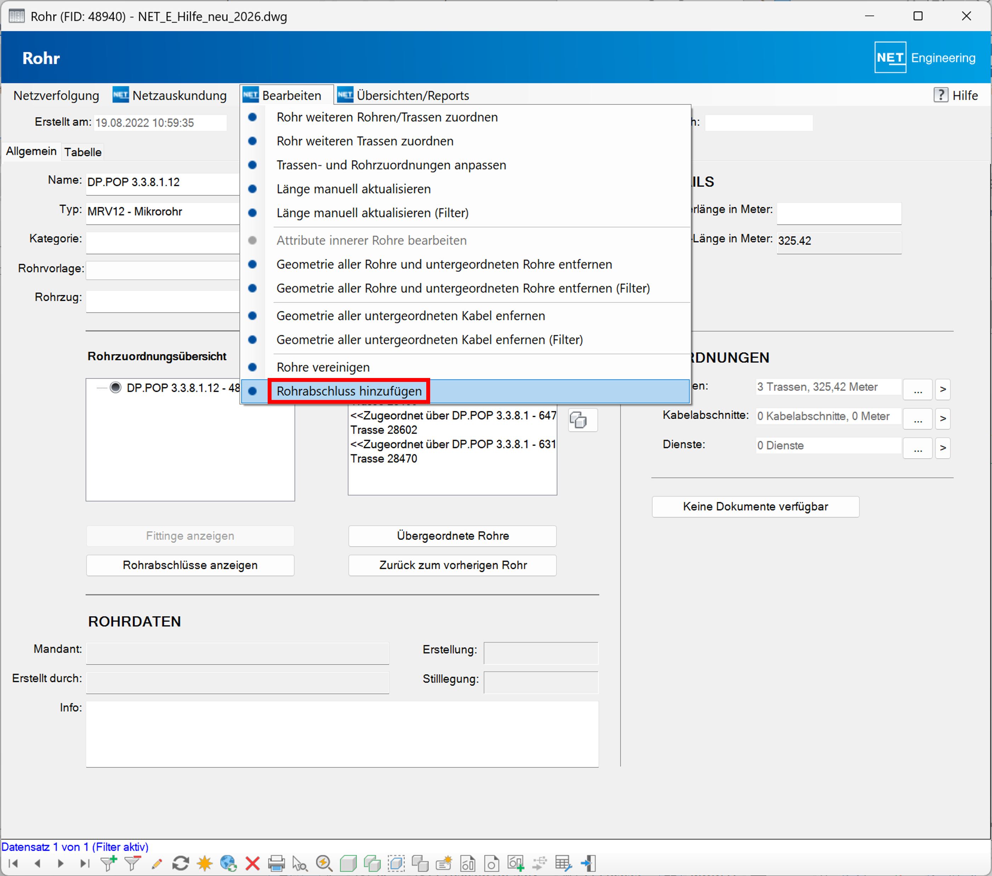This screenshot has width=992, height=876.
Task: Switch to the Tabelle tab
Action: [83, 152]
